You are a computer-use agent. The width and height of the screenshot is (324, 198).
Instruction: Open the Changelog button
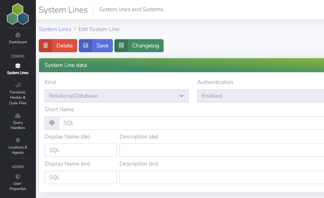139,45
